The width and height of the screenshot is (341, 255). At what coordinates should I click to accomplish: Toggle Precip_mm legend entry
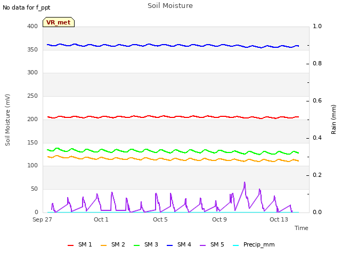(x=254, y=244)
